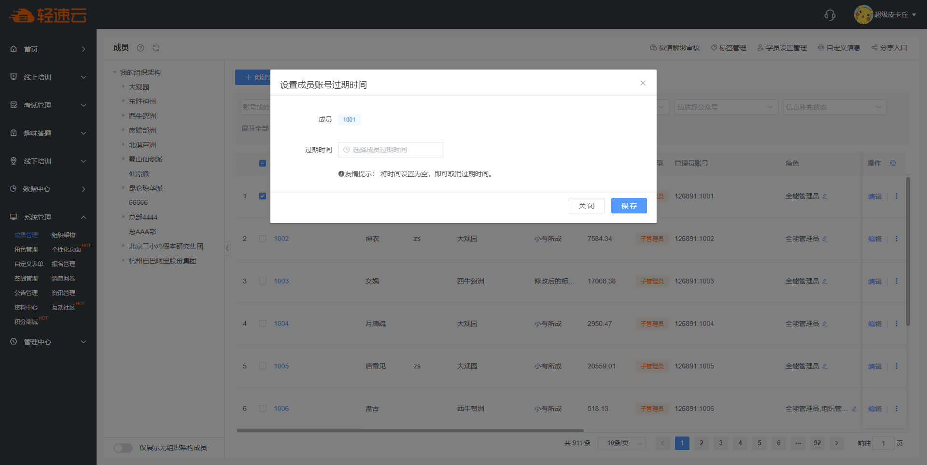Open the 10条/页 page size dropdown
927x465 pixels.
[x=621, y=443]
